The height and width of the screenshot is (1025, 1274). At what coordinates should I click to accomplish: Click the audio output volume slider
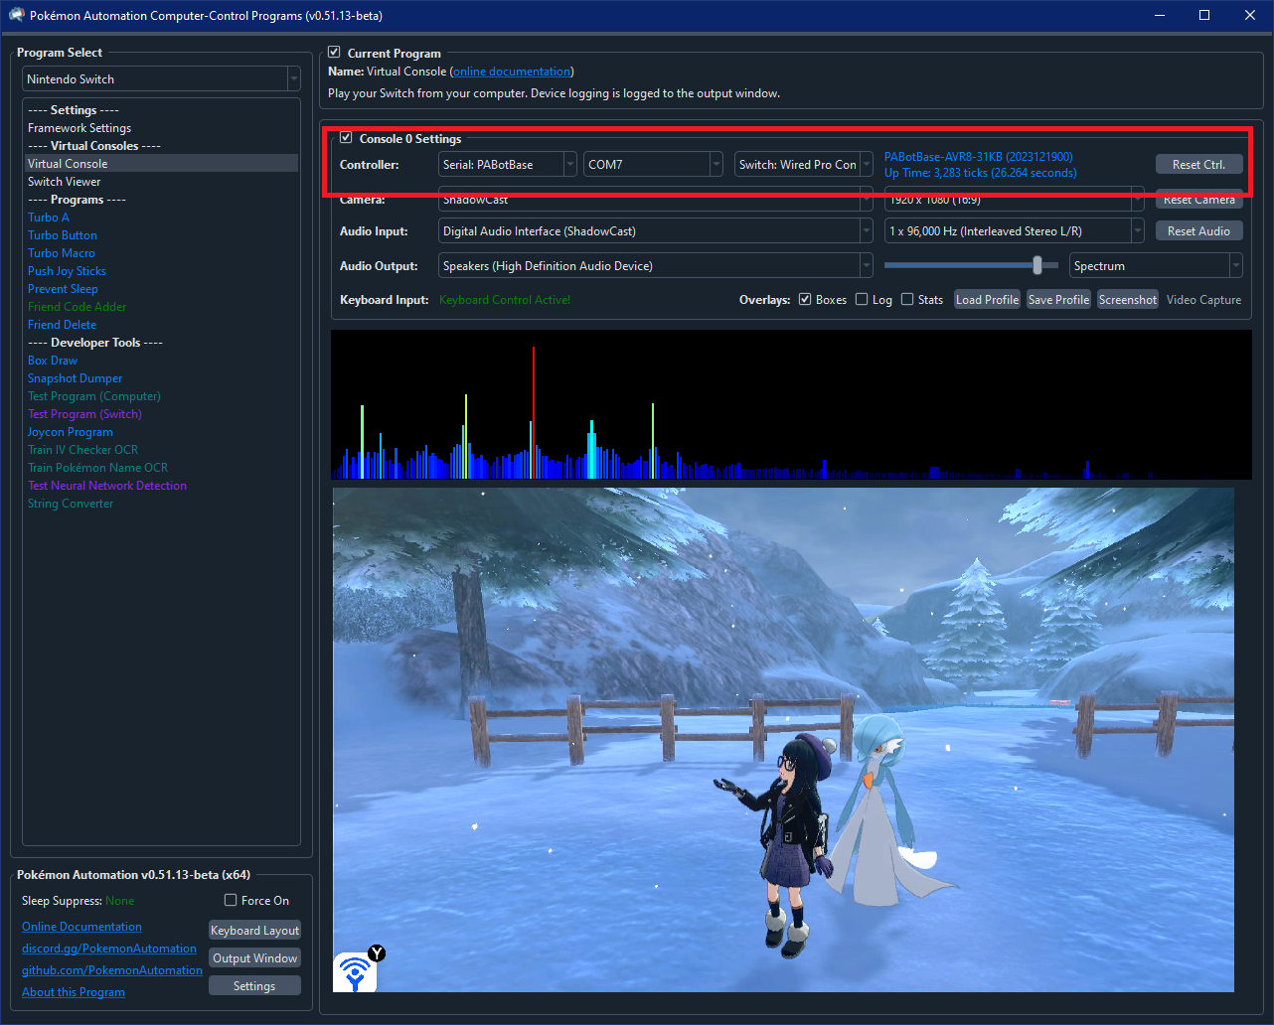click(x=1037, y=265)
